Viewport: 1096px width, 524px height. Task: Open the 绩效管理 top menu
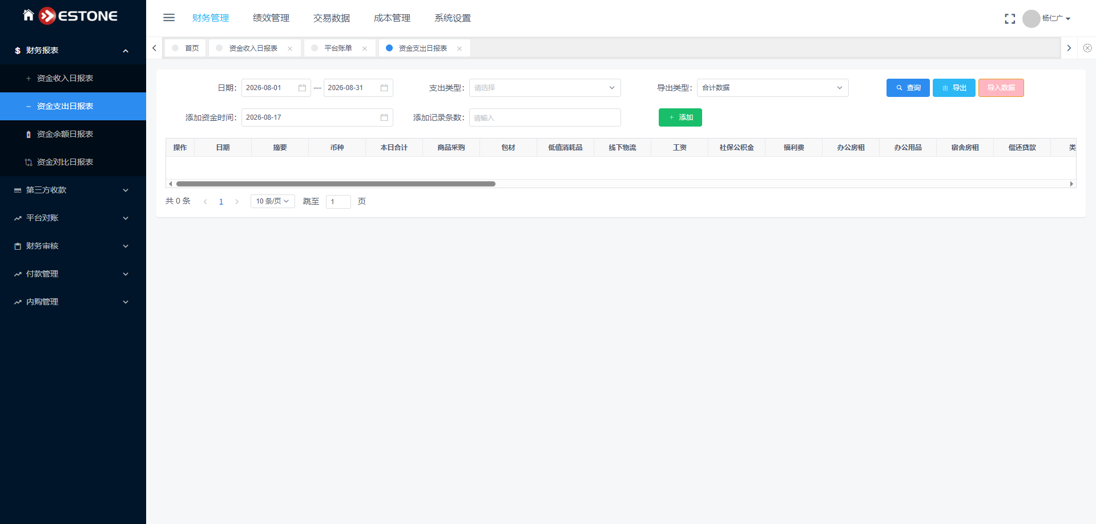(x=271, y=18)
